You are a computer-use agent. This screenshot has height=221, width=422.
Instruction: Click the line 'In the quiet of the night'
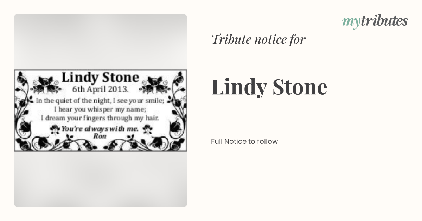100,100
